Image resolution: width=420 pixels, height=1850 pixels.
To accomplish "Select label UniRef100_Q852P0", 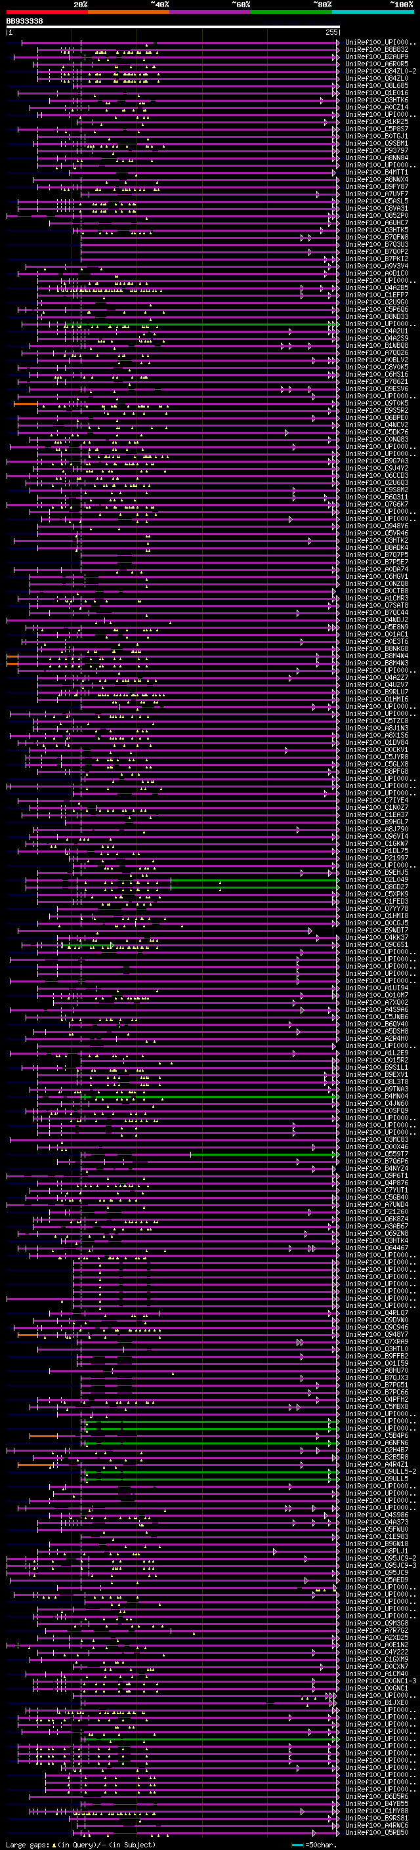I will tap(377, 215).
